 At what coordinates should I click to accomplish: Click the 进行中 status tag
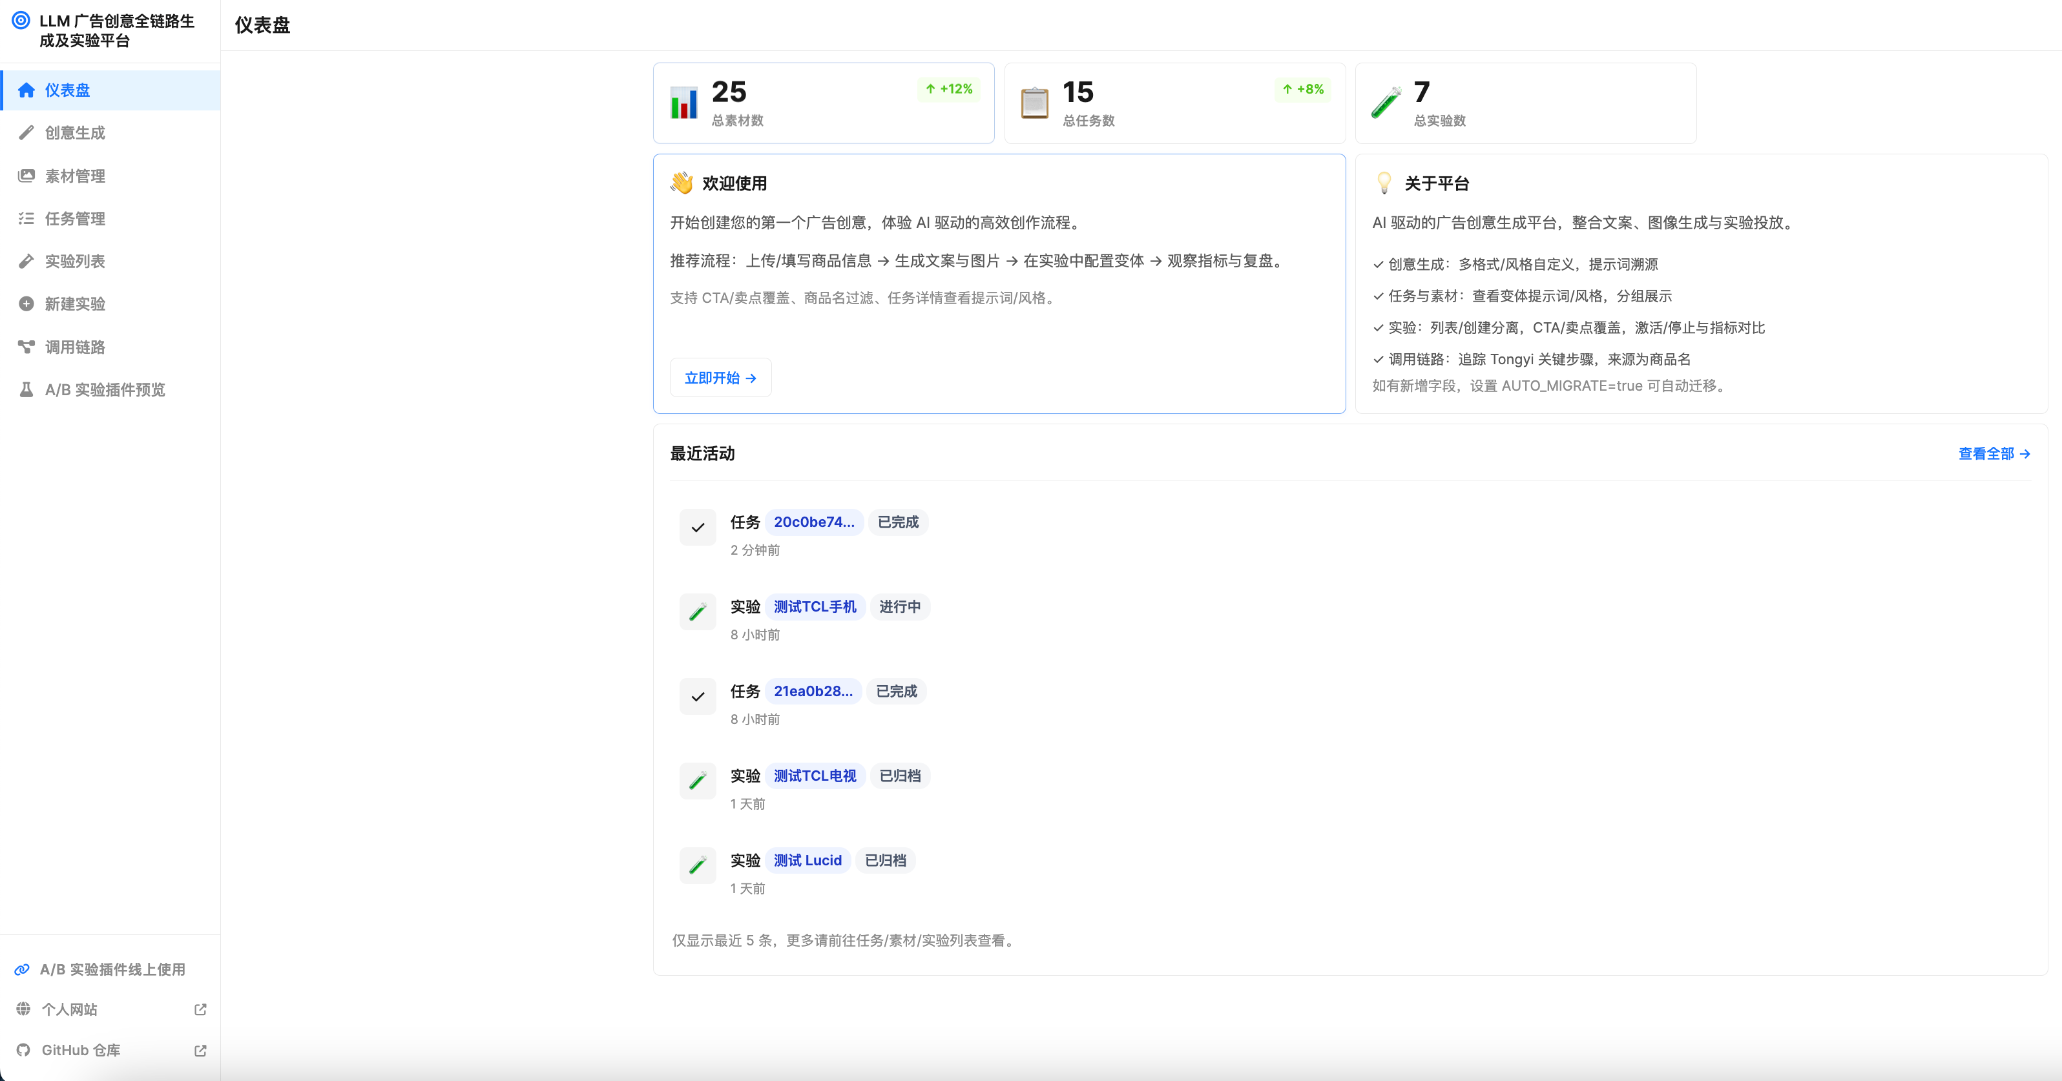pyautogui.click(x=900, y=606)
